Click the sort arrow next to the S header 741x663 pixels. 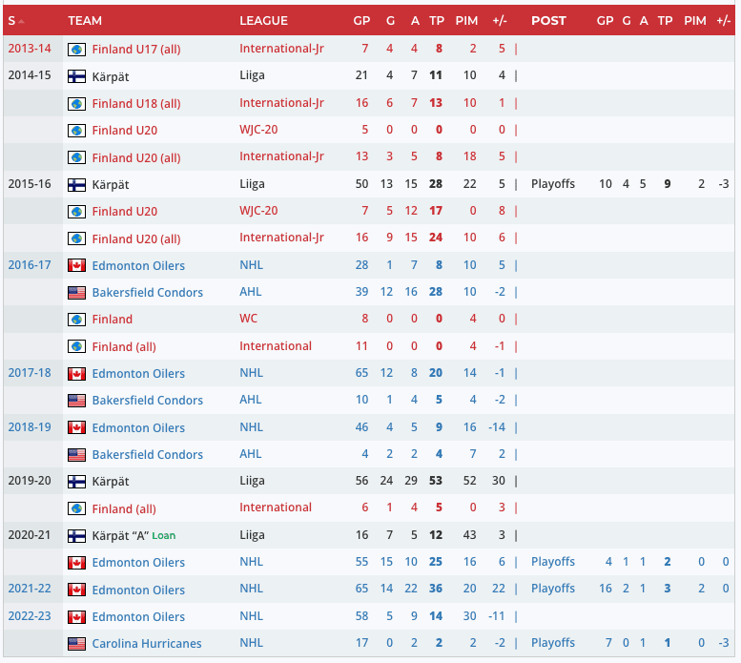coord(22,21)
